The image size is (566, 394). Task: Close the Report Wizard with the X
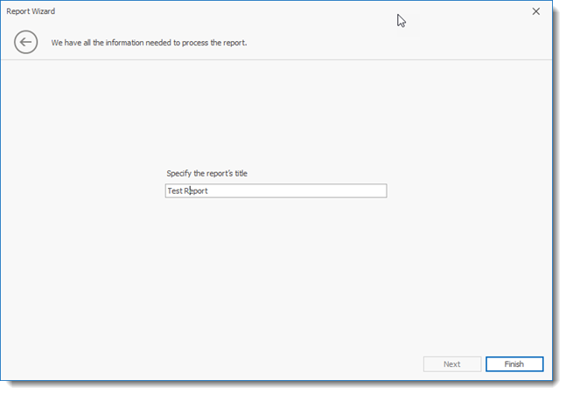535,11
